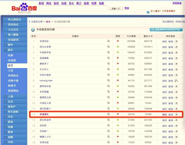
Task: Expand the 汽车 sidebar category
Action: tap(5, 117)
